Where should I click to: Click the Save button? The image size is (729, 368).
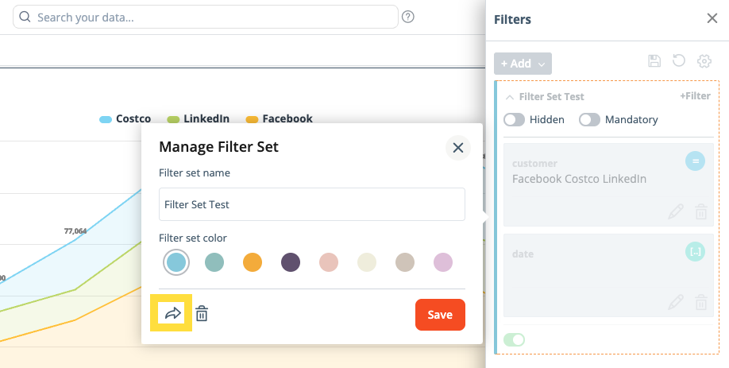pos(440,315)
